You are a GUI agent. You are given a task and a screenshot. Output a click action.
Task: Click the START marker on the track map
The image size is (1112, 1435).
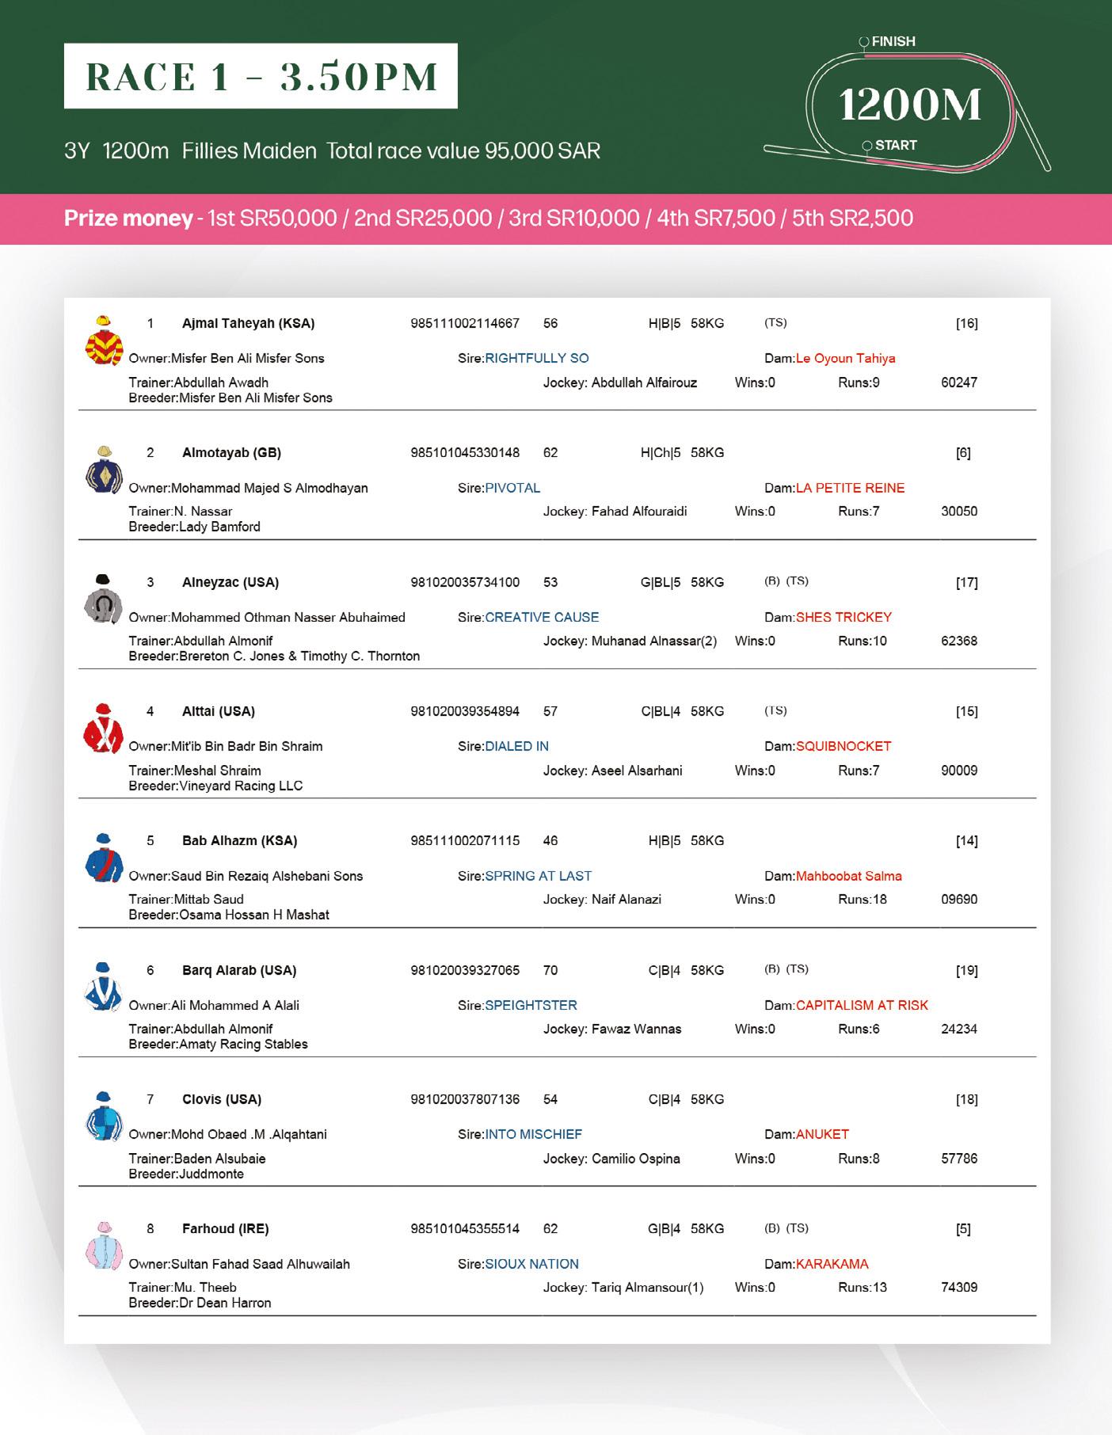point(889,145)
